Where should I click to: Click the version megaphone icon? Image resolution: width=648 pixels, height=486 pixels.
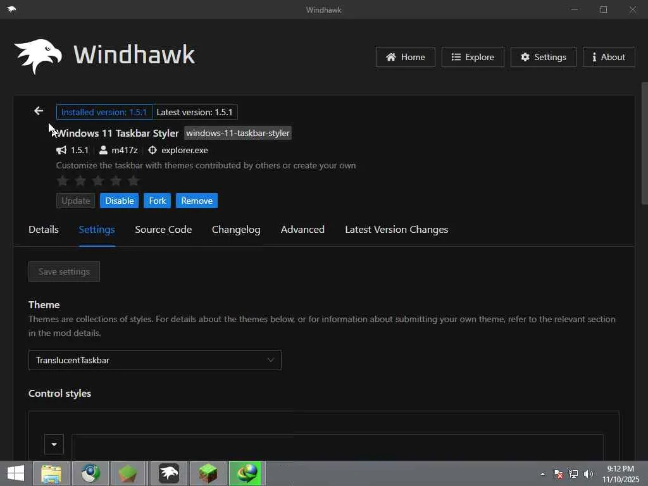coord(61,150)
